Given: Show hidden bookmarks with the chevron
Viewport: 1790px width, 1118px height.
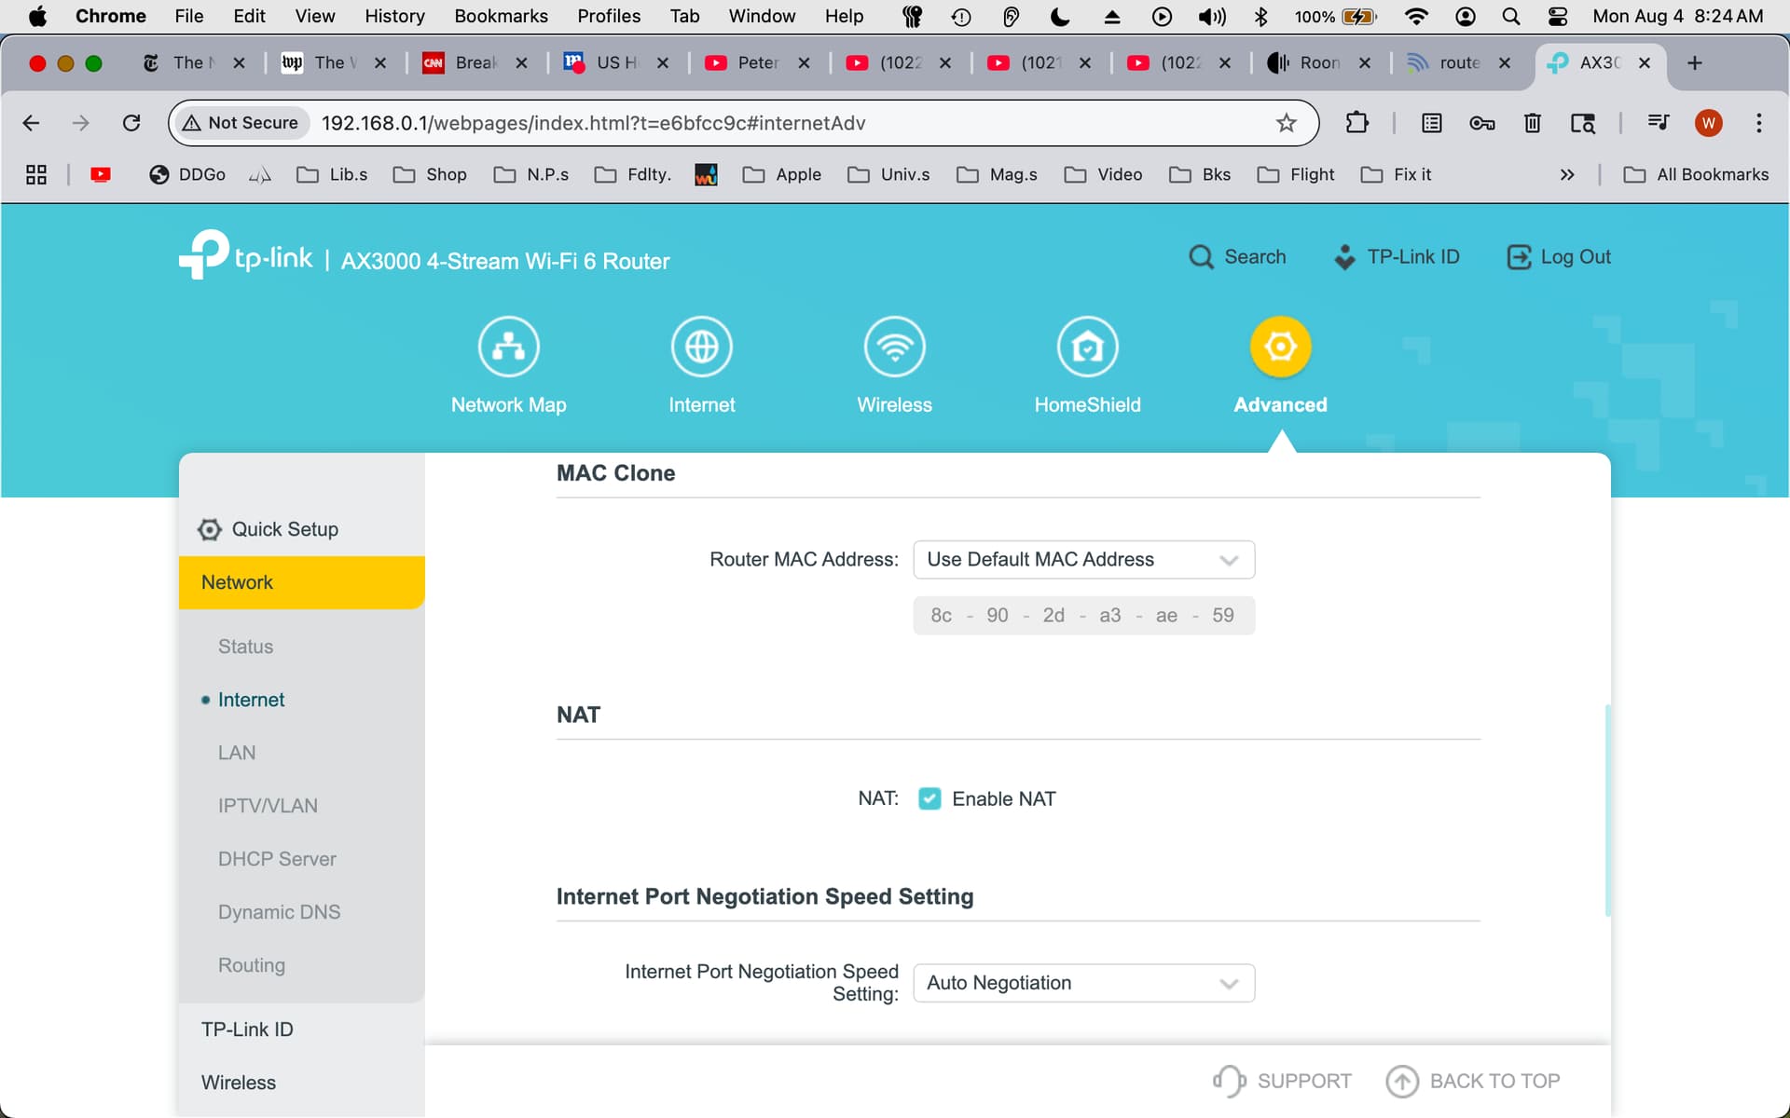Looking at the screenshot, I should coord(1567,174).
